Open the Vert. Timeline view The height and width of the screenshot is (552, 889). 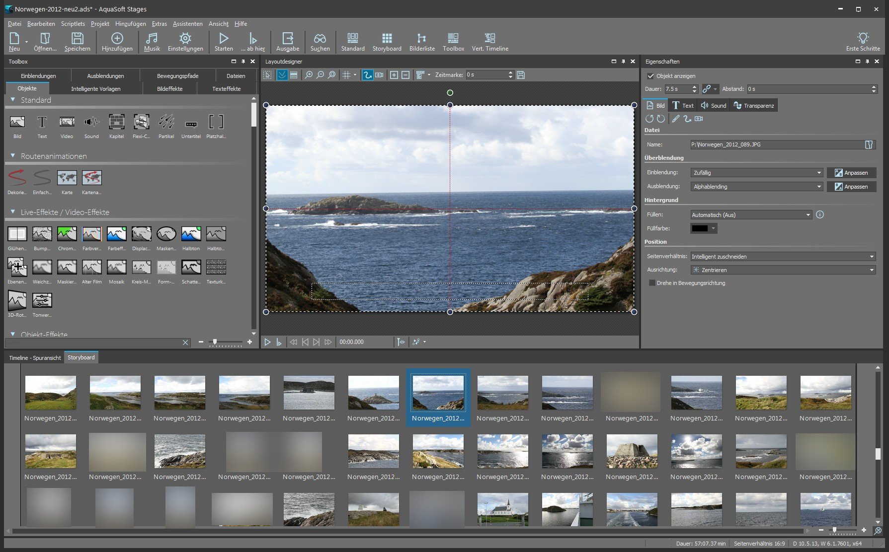pos(489,42)
